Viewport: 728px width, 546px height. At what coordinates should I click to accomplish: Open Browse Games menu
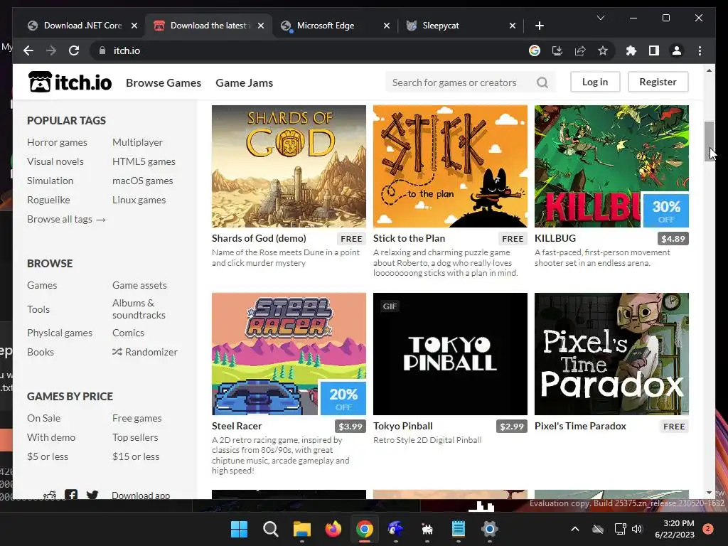(164, 82)
